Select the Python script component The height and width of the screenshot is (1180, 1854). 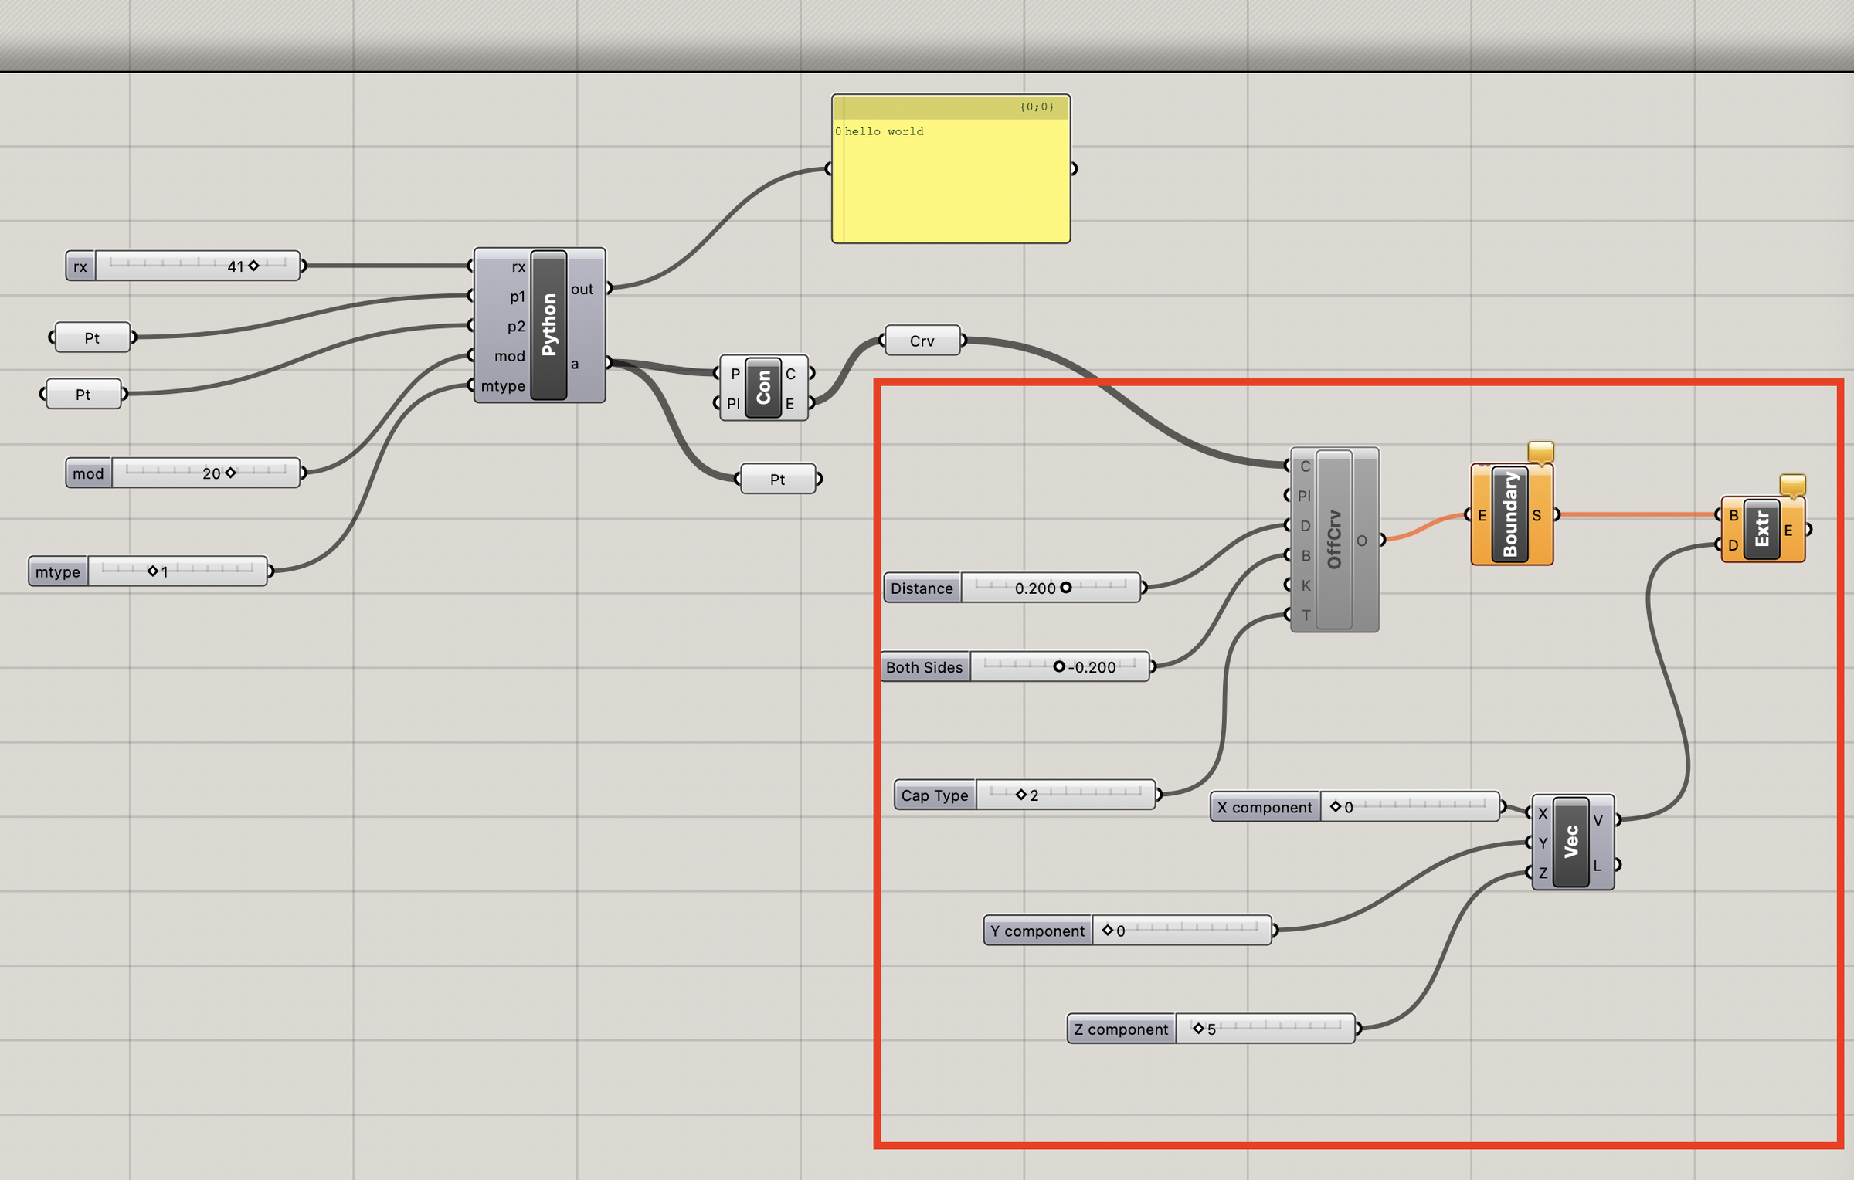(x=548, y=325)
